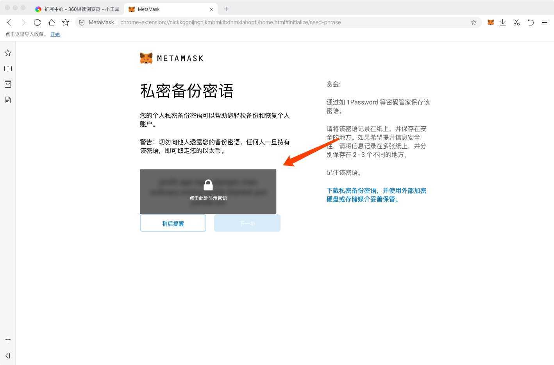Image resolution: width=554 pixels, height=365 pixels.
Task: Add sidebar item with plus icon
Action: 8,340
